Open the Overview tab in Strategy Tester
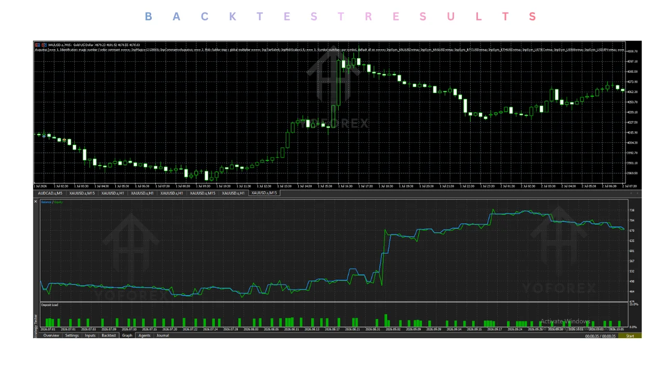This screenshot has height=374, width=665. tap(51, 336)
